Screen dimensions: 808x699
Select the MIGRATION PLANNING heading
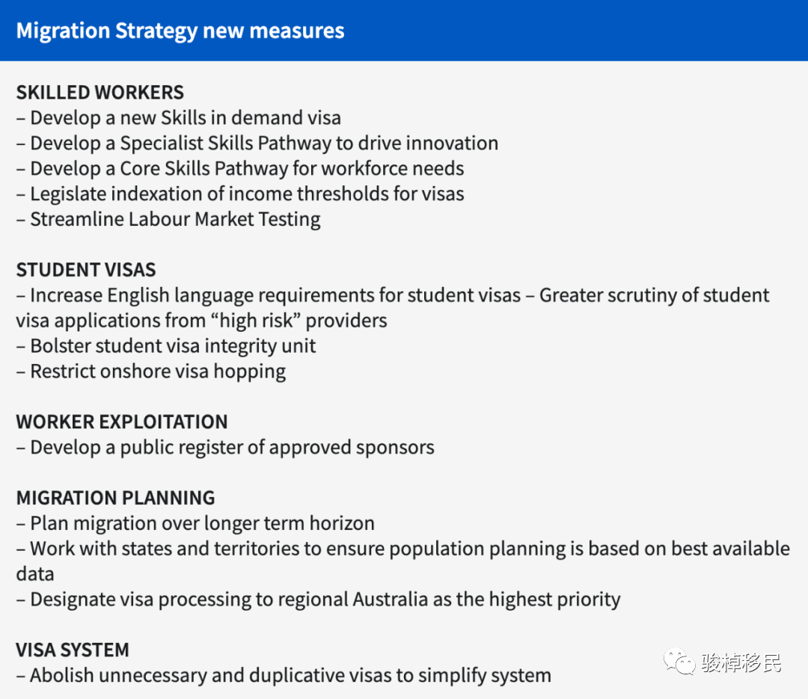coord(115,498)
